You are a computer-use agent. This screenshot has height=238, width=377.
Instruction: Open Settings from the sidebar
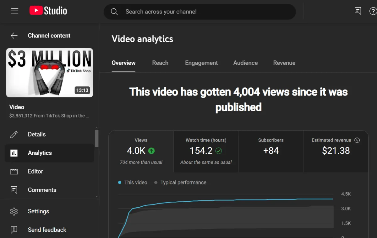pyautogui.click(x=49, y=211)
